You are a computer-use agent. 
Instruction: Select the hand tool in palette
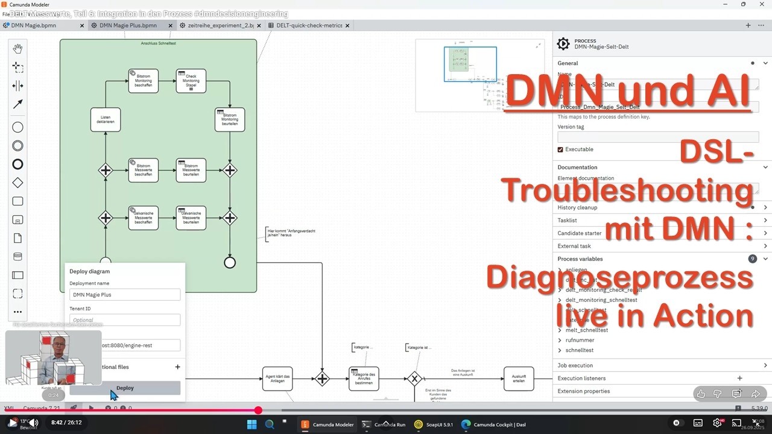18,49
